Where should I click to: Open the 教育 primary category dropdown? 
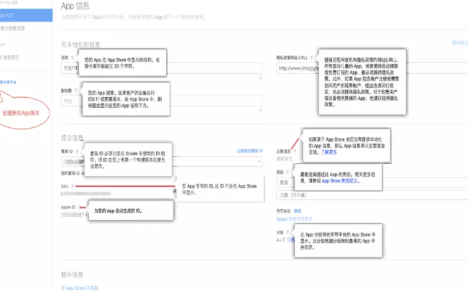pyautogui.click(x=372, y=183)
